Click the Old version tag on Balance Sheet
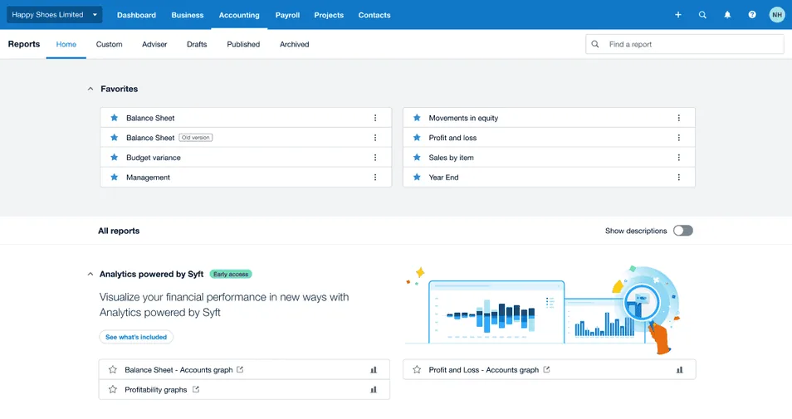The image size is (792, 419). [x=195, y=137]
